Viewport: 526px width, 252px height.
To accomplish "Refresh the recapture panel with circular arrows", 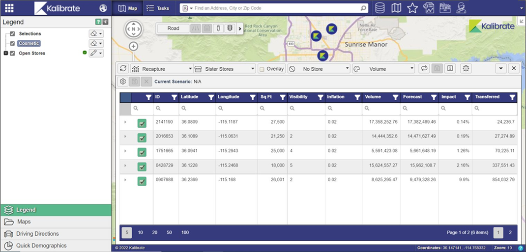I will (x=123, y=69).
